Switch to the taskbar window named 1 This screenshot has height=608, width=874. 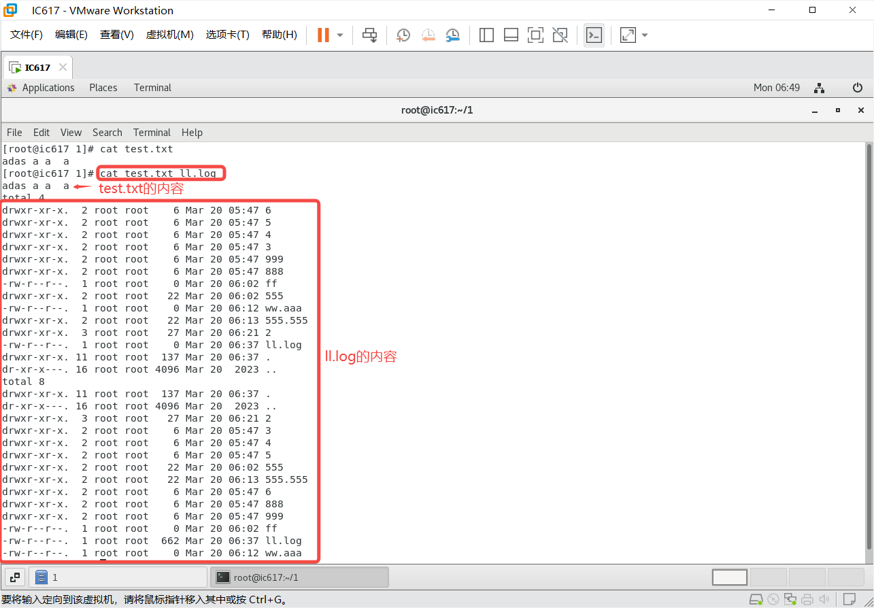118,577
